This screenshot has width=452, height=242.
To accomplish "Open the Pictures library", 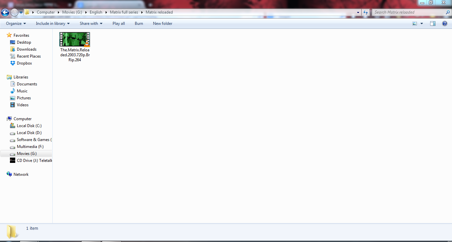I will [24, 98].
